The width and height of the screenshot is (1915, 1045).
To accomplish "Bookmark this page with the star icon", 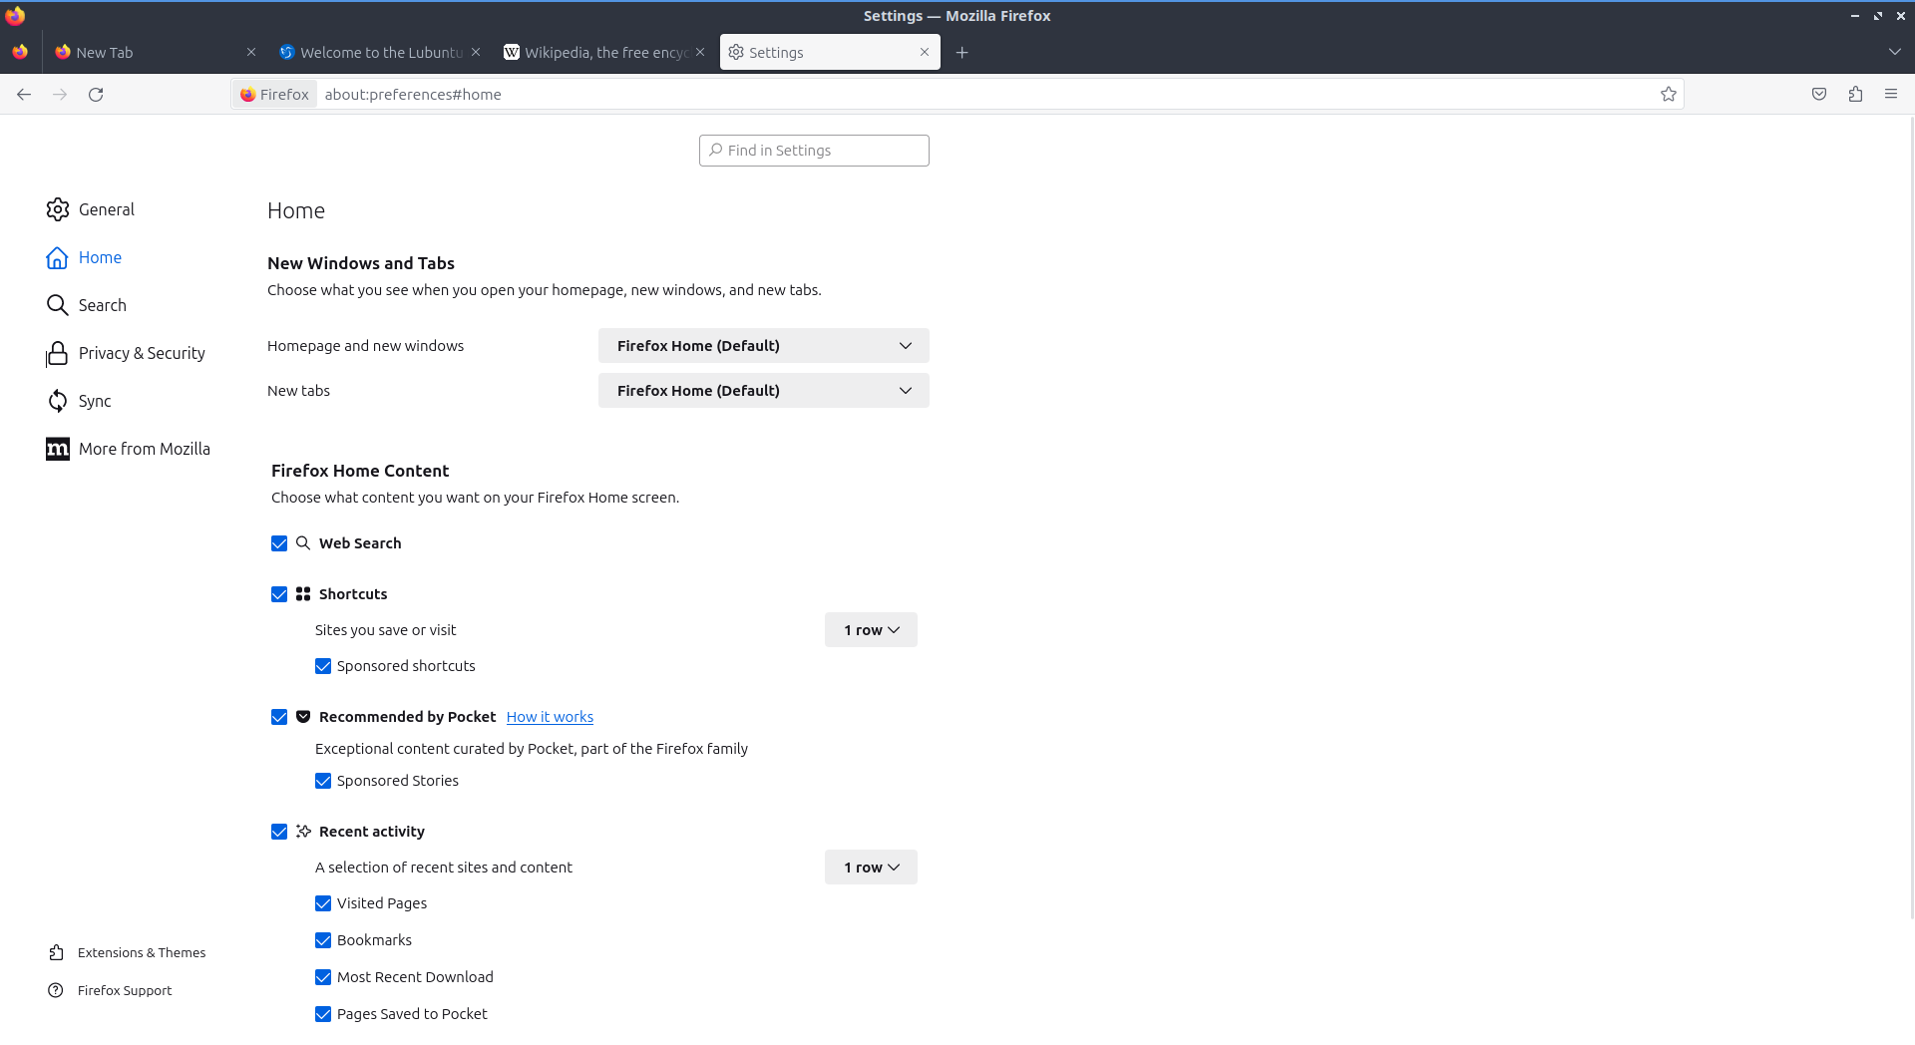I will (x=1668, y=94).
